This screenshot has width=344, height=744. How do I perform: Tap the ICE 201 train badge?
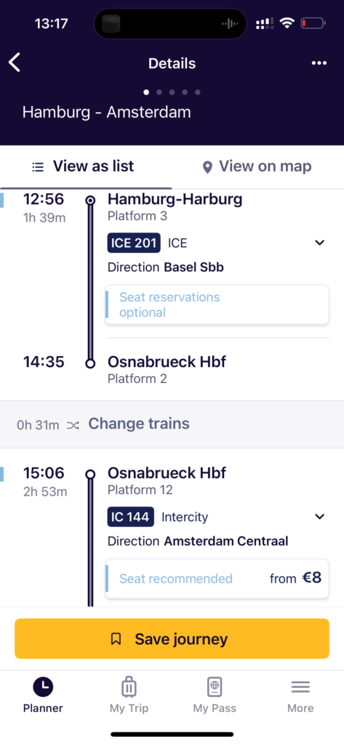point(134,243)
